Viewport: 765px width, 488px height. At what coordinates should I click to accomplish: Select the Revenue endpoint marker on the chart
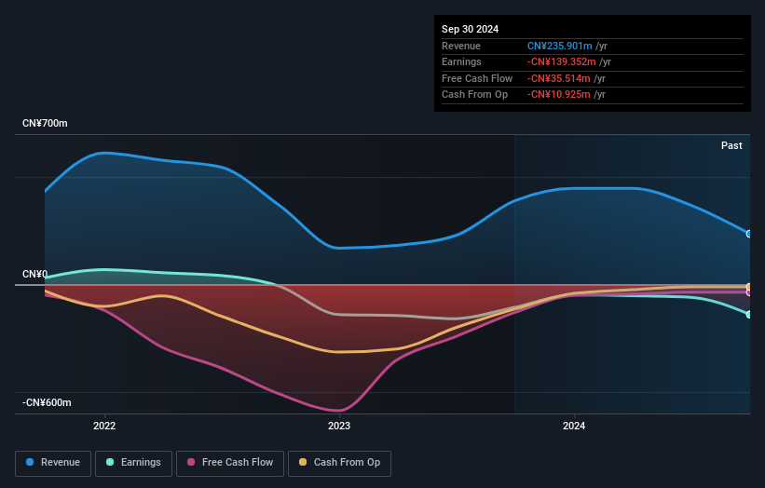tap(749, 234)
